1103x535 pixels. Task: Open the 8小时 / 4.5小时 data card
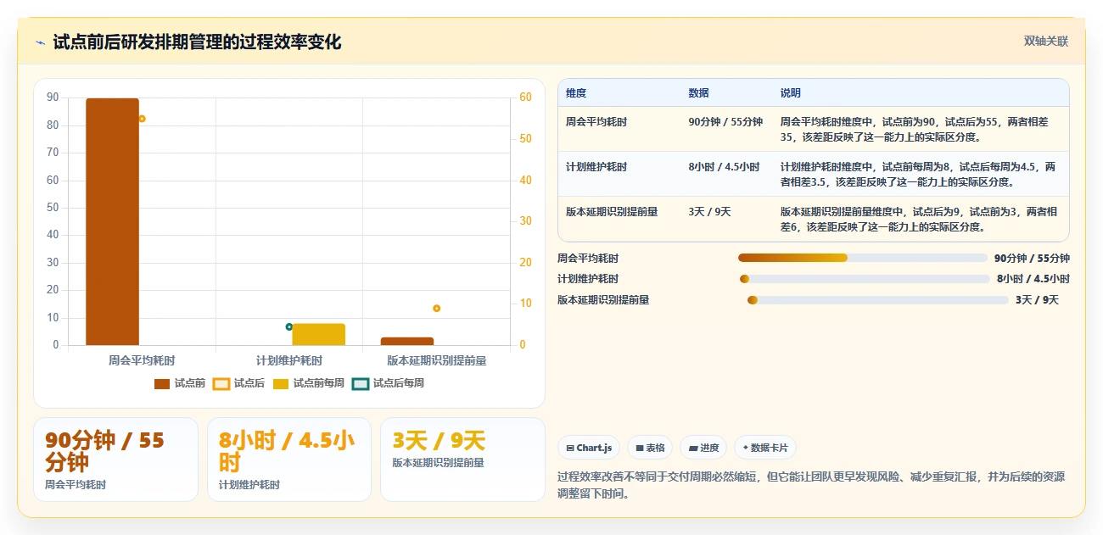click(289, 460)
